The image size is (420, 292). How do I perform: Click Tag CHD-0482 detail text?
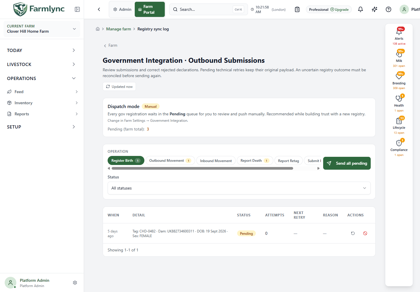180,233
